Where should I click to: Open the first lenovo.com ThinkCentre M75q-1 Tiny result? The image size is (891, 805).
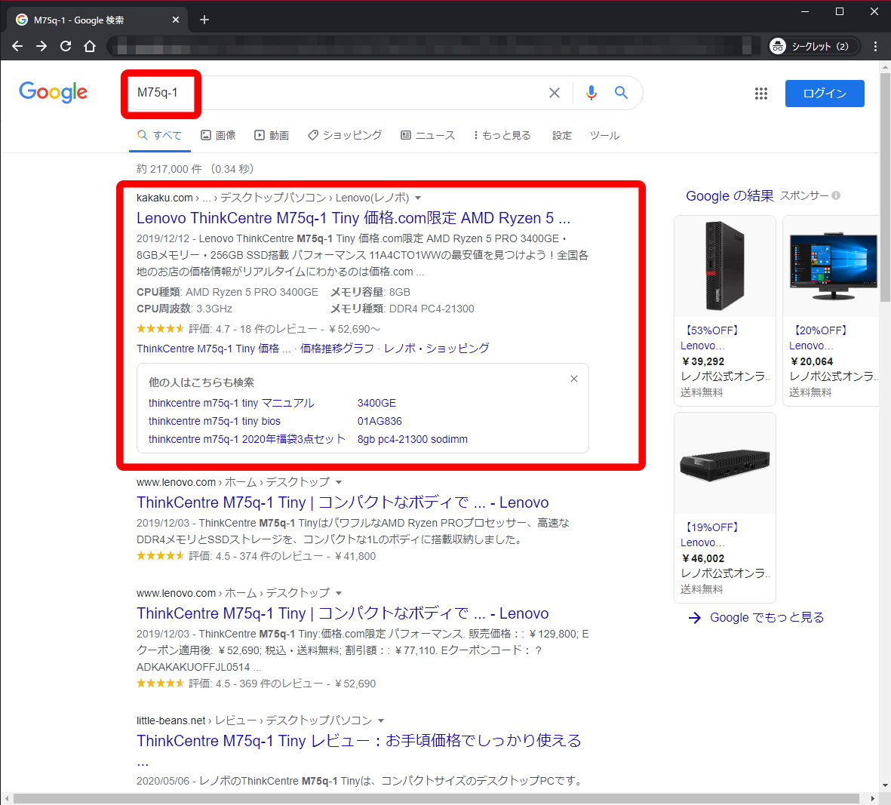343,502
